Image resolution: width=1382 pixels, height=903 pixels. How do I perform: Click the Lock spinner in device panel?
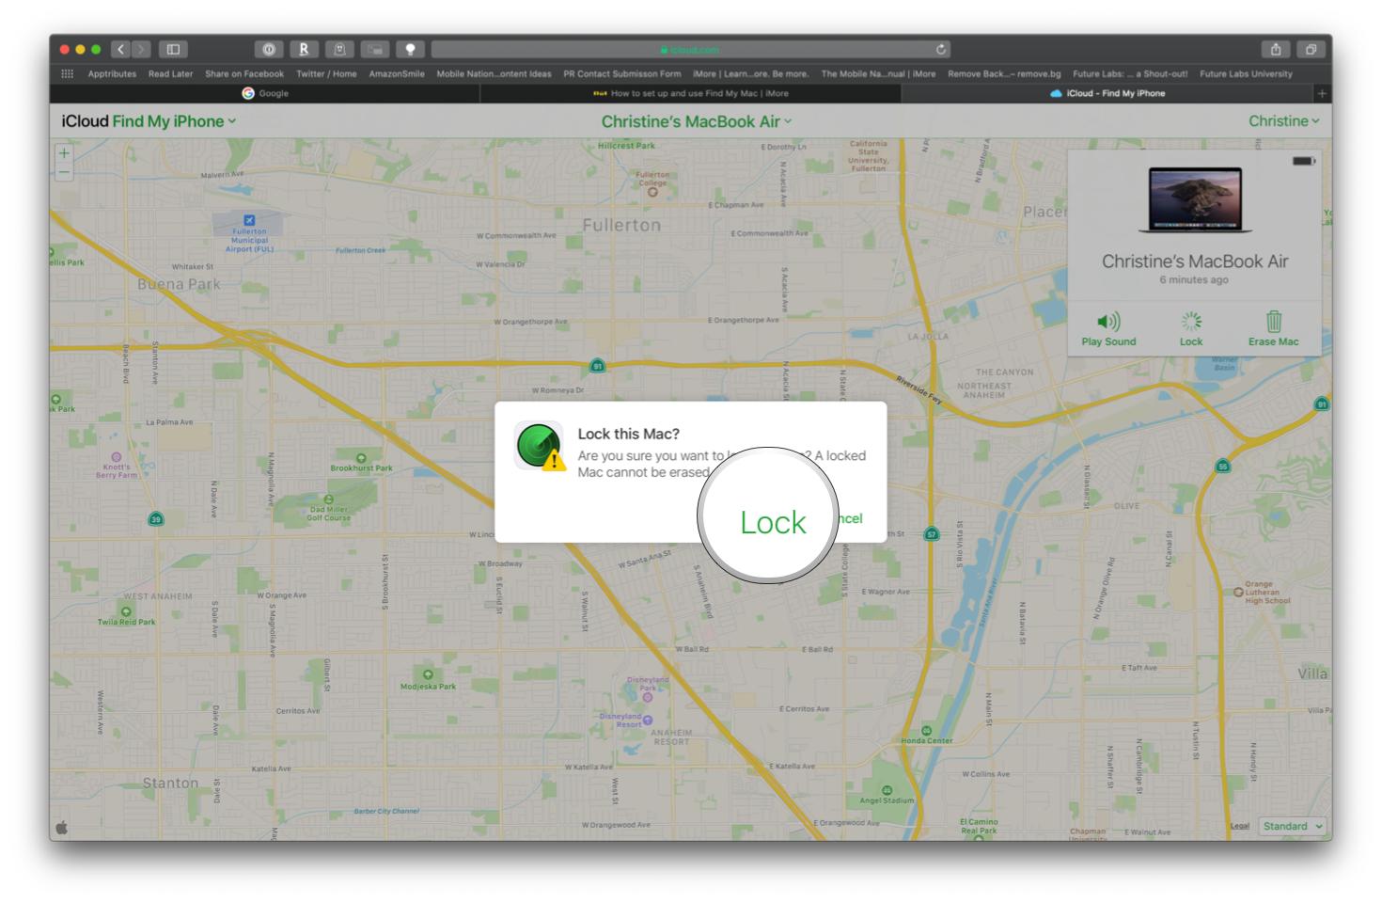(x=1191, y=322)
